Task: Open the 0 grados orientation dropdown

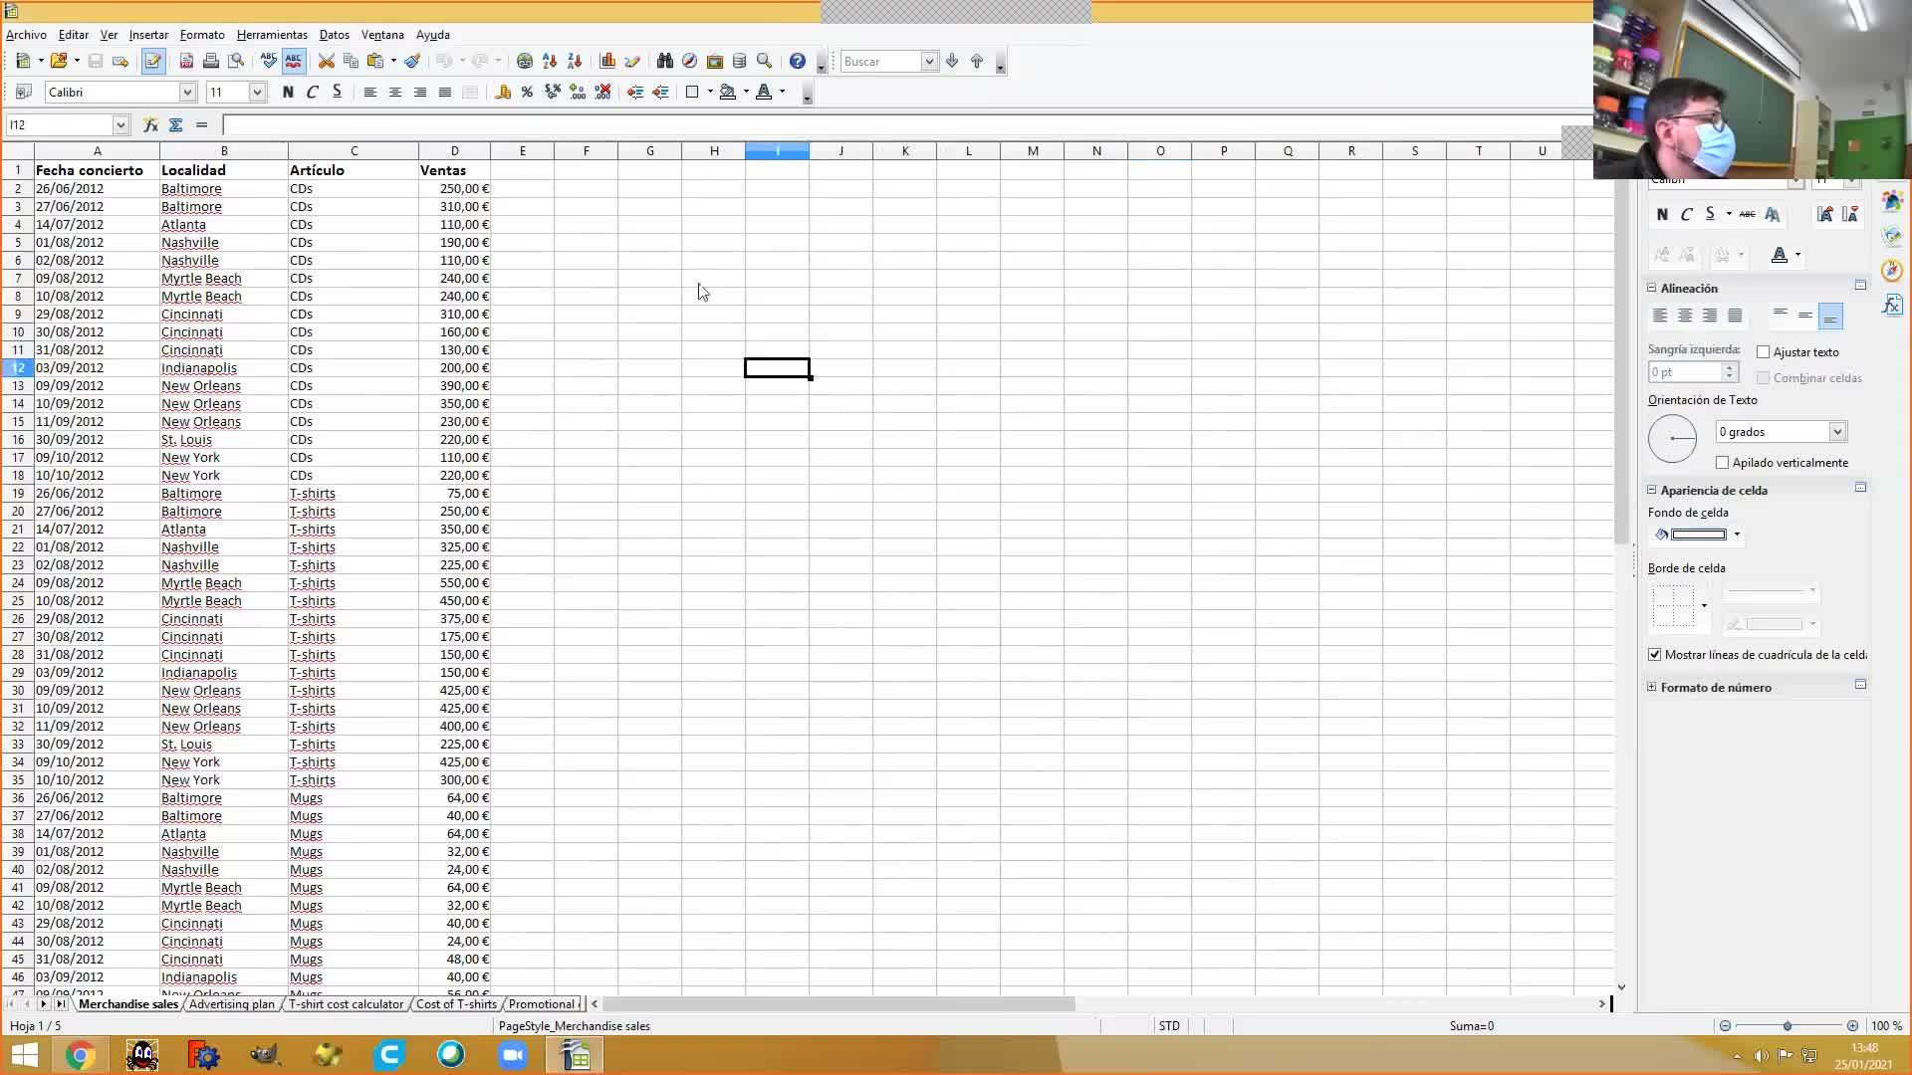Action: click(1837, 432)
